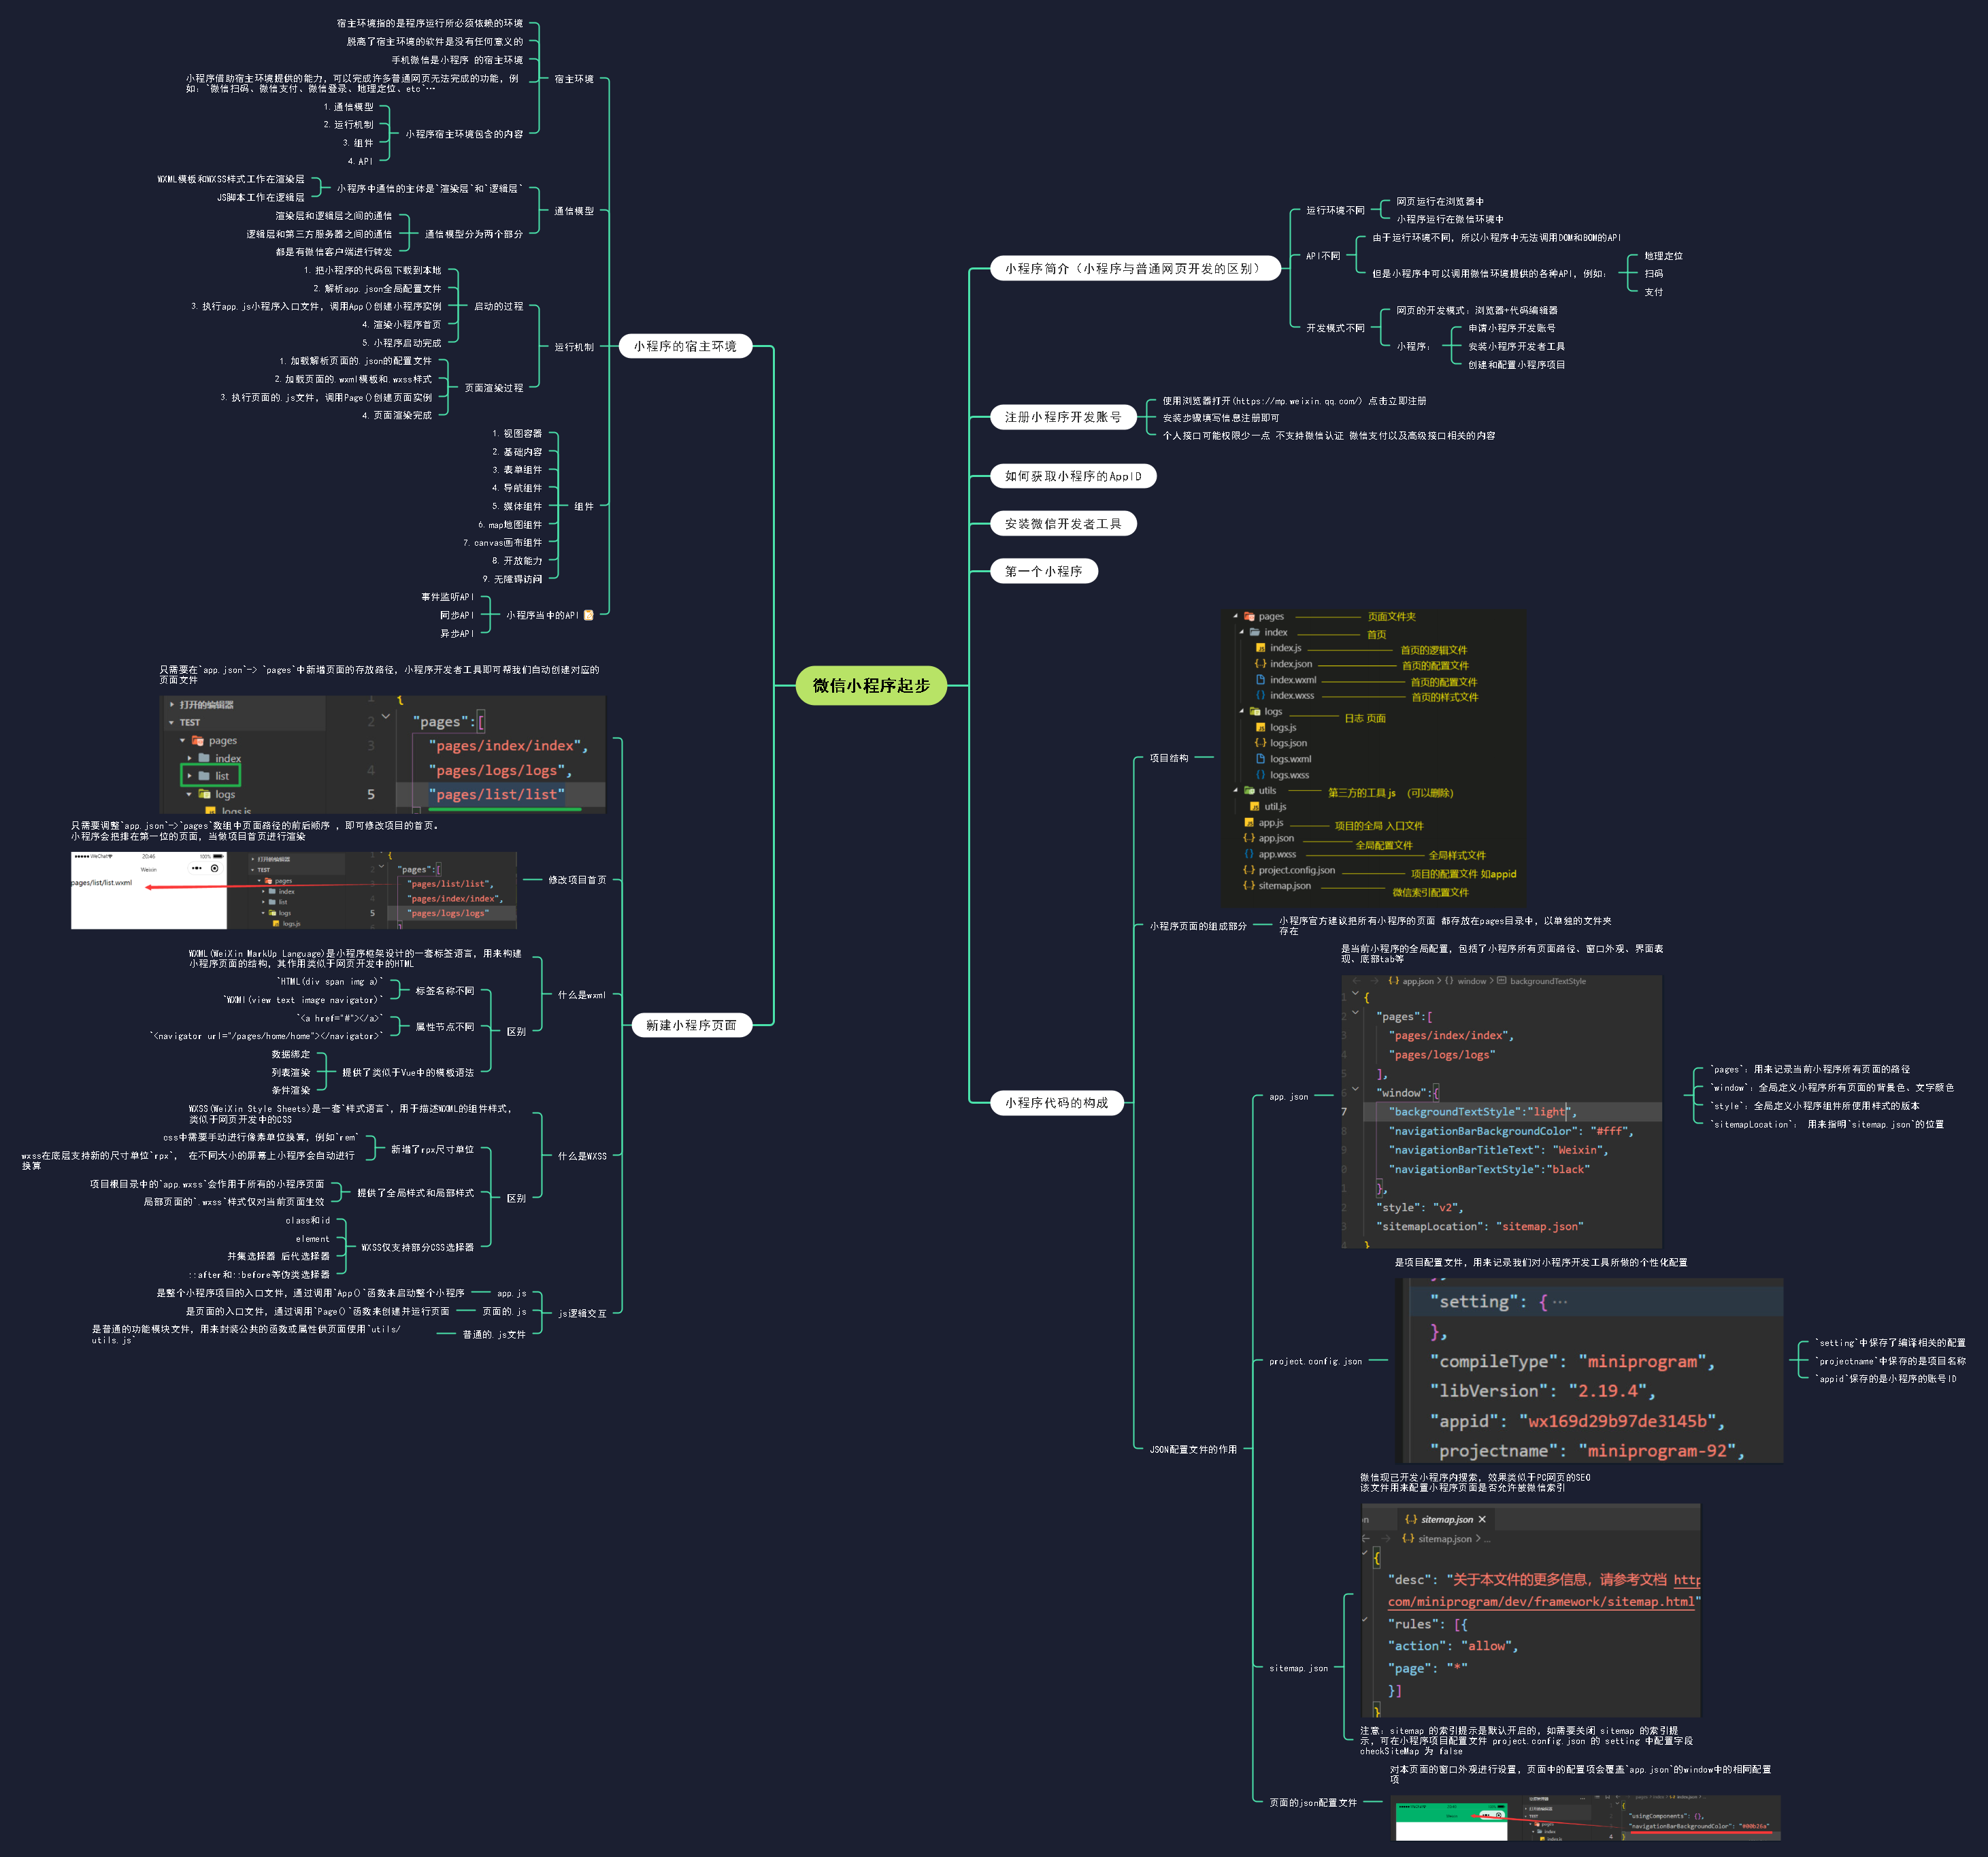Select the 开发模式不同 subtopic
Image resolution: width=1988 pixels, height=1857 pixels.
[x=1335, y=328]
